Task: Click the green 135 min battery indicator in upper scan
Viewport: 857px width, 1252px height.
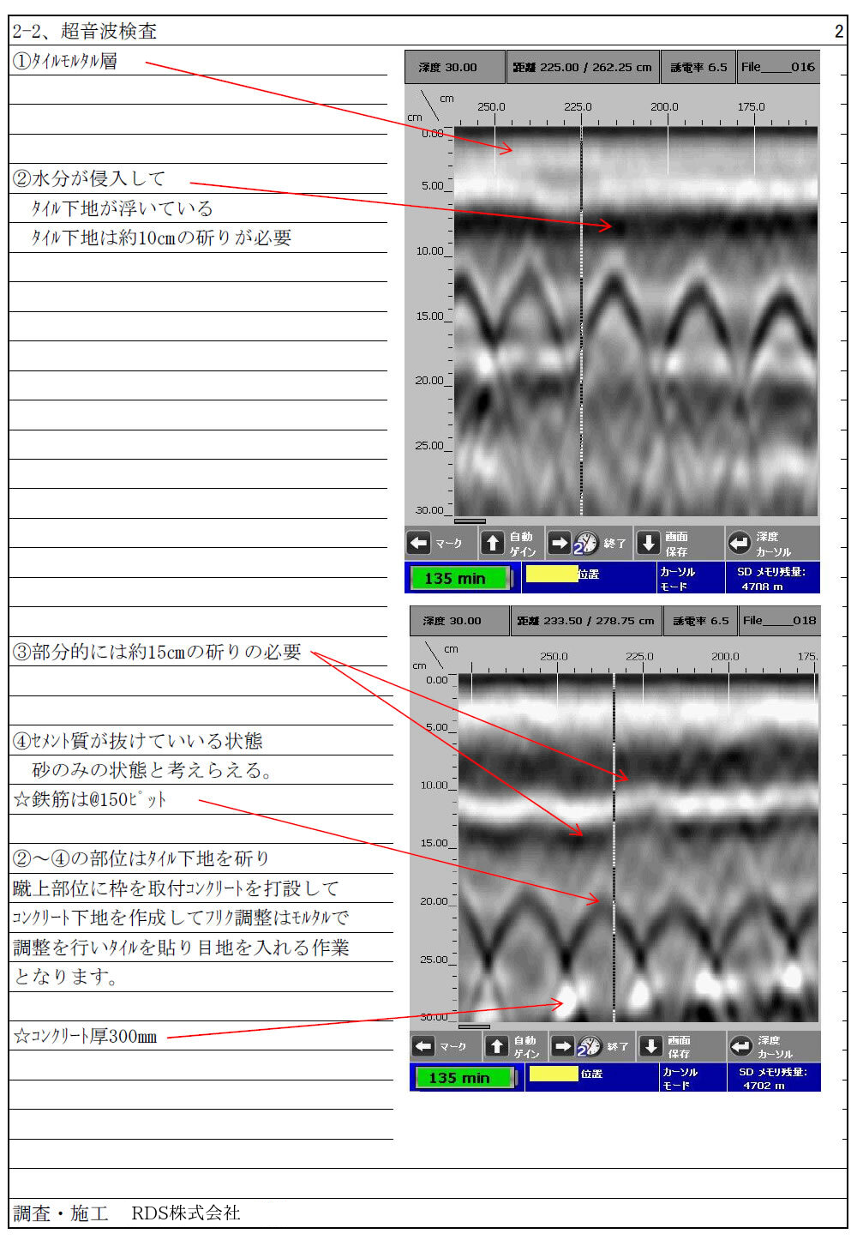Action: tap(460, 578)
